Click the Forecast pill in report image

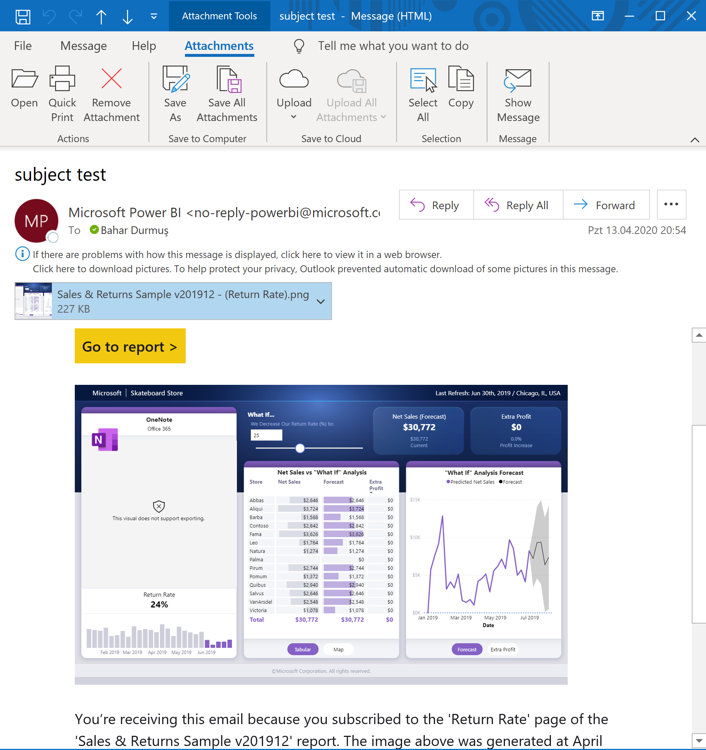click(x=467, y=649)
